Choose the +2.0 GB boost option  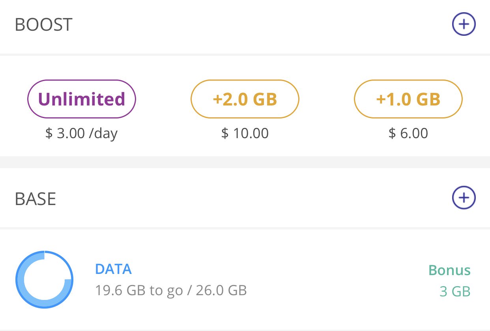(245, 99)
